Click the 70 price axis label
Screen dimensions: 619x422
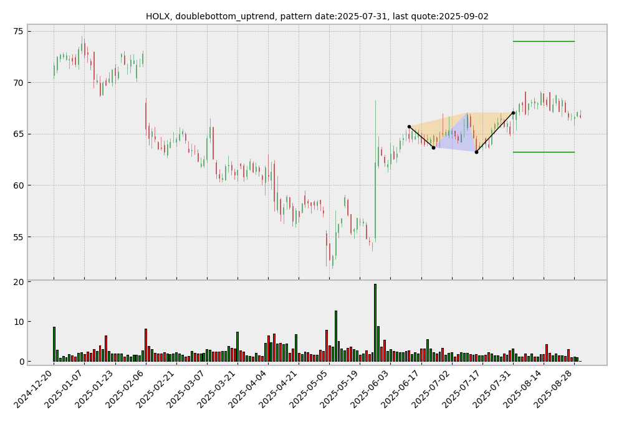click(x=19, y=83)
